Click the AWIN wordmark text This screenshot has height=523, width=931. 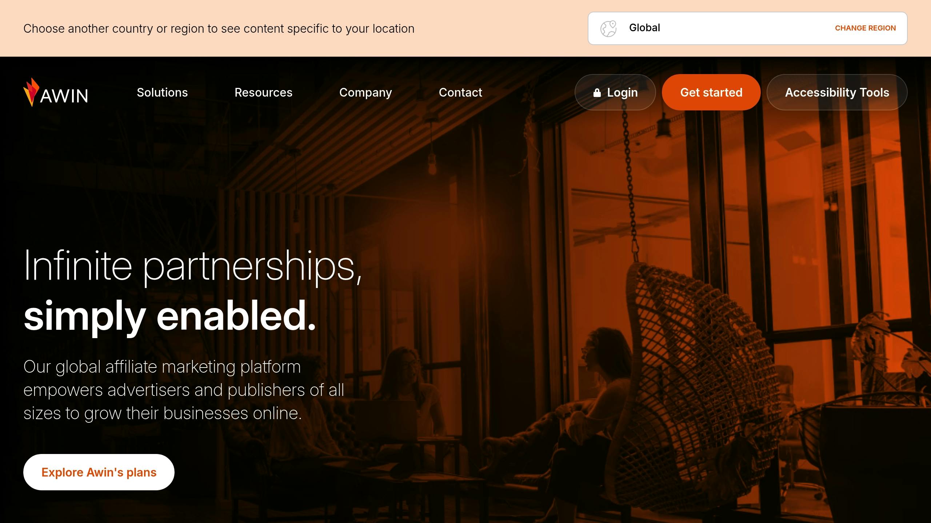click(x=64, y=96)
